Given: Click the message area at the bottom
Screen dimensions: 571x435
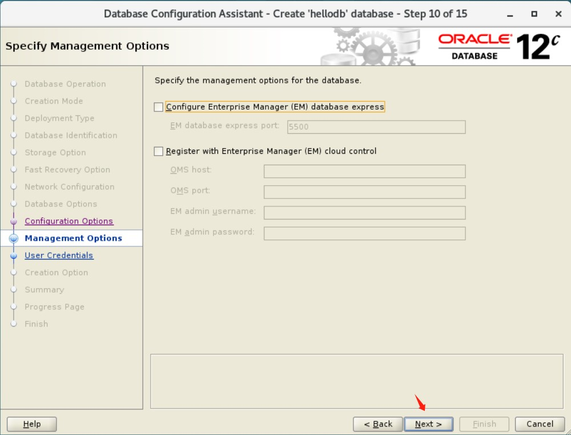Looking at the screenshot, I should 357,381.
